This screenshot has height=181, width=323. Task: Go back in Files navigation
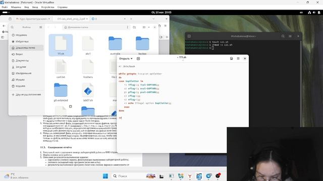(48, 27)
